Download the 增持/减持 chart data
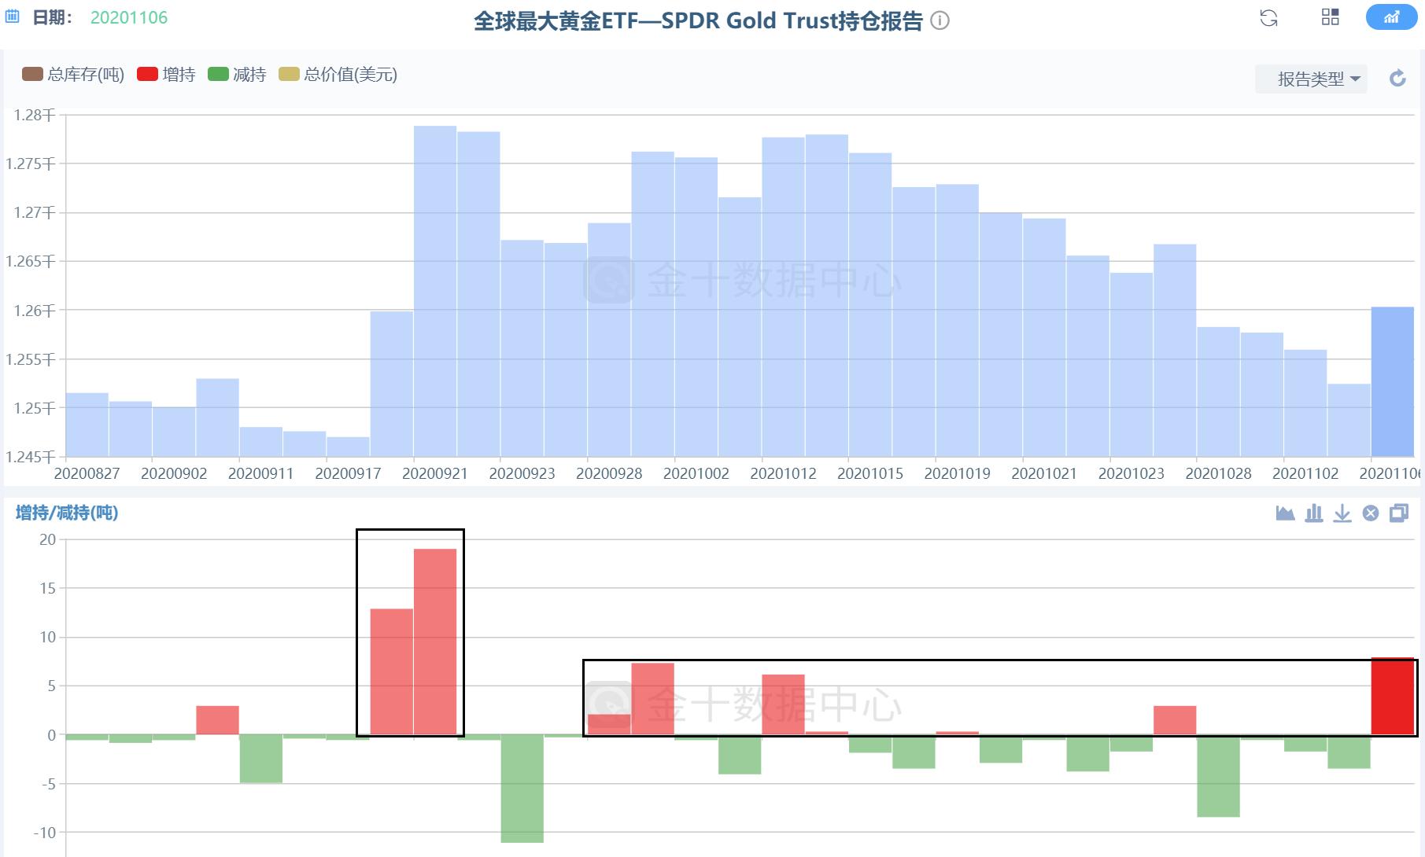Screen dimensions: 1425x857 [1342, 513]
